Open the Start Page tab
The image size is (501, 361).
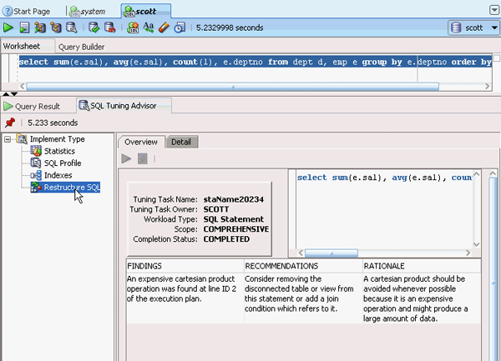coord(29,9)
